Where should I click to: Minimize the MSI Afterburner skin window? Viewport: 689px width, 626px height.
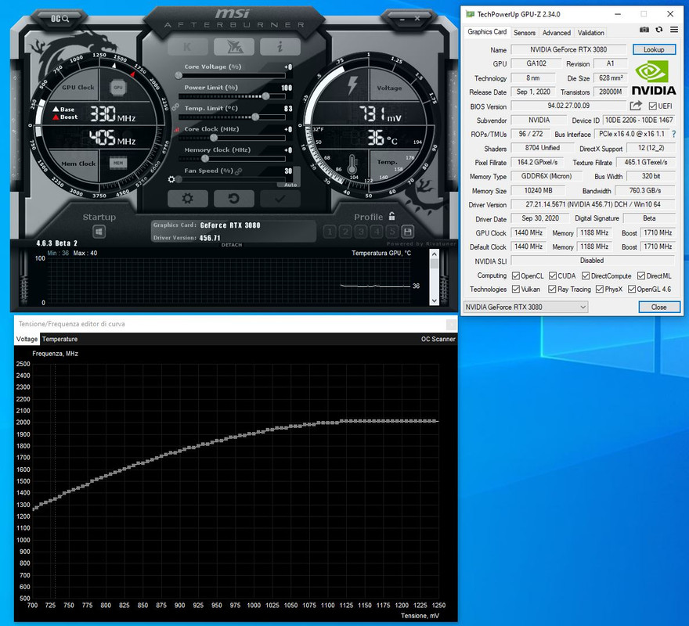402,19
